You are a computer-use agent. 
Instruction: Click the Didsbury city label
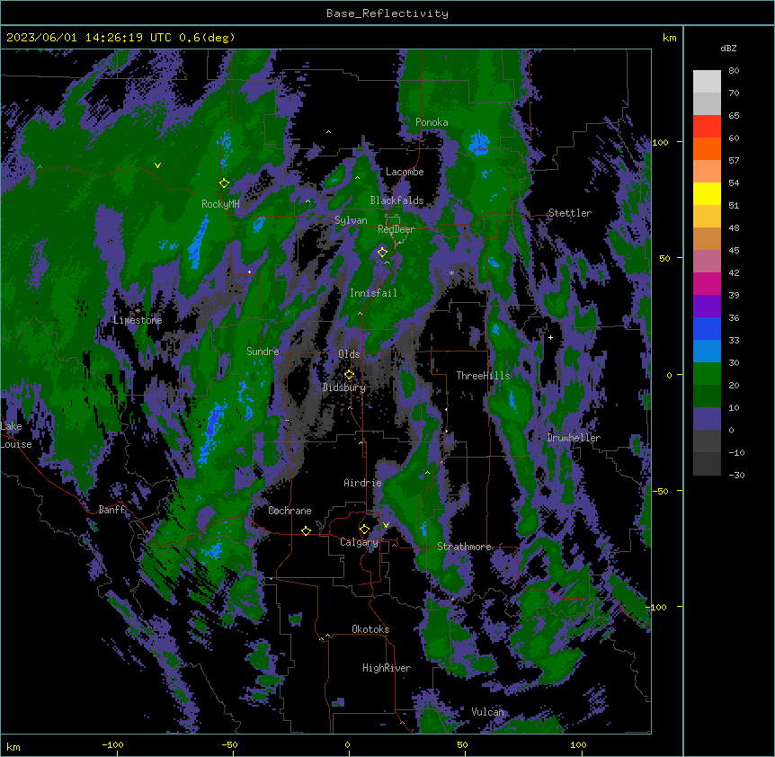[x=344, y=387]
